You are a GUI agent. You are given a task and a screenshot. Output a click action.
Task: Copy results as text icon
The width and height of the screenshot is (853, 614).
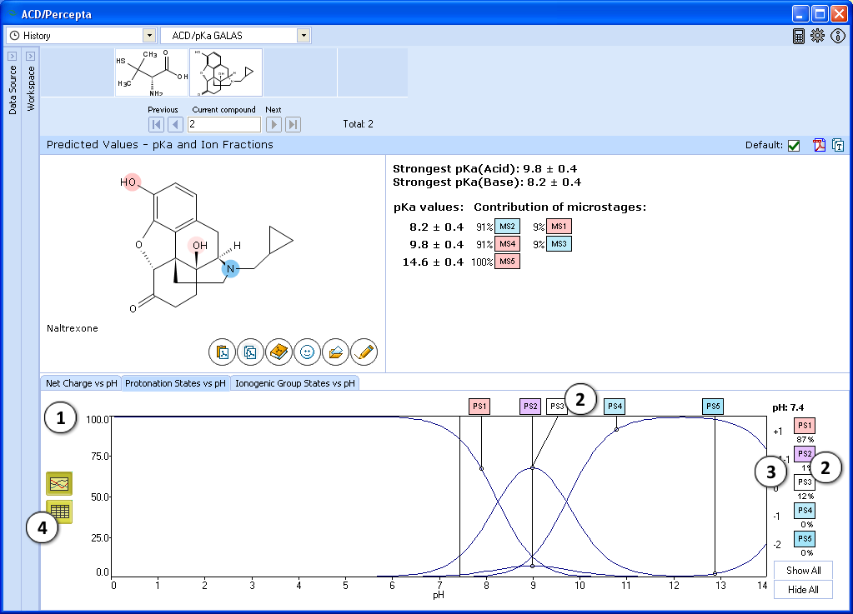pos(838,145)
